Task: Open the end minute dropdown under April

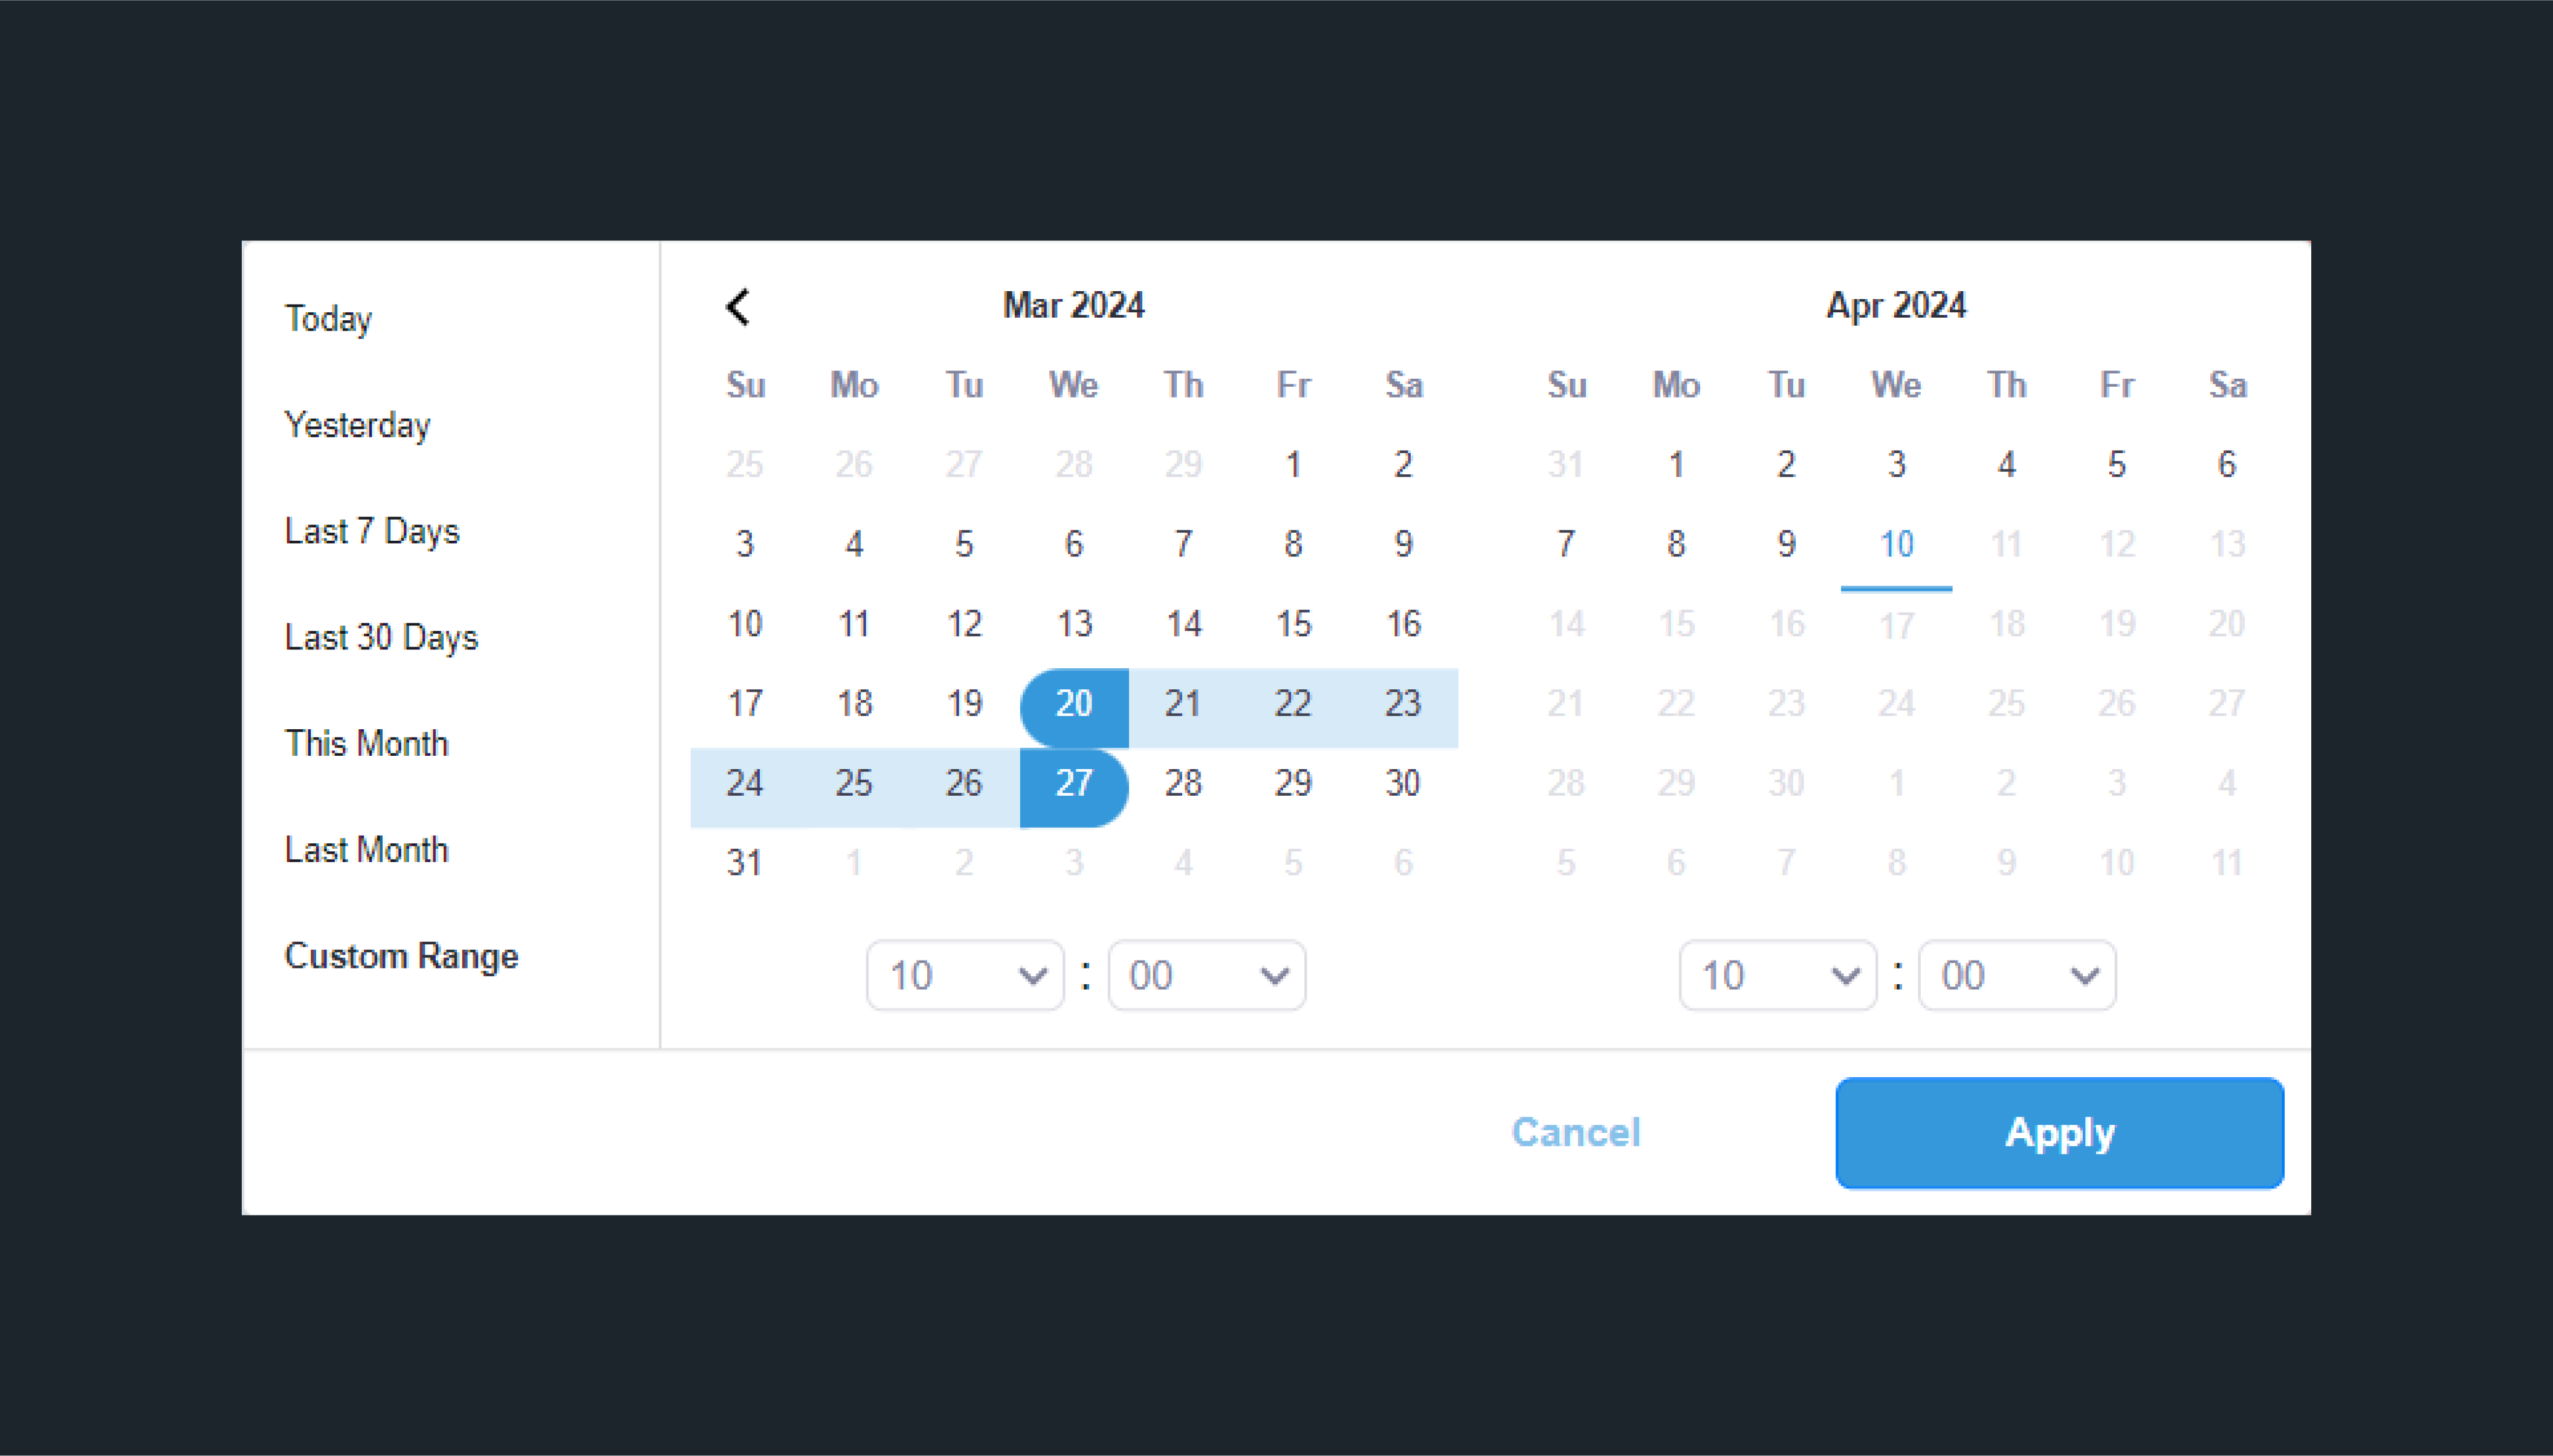Action: tap(2017, 975)
